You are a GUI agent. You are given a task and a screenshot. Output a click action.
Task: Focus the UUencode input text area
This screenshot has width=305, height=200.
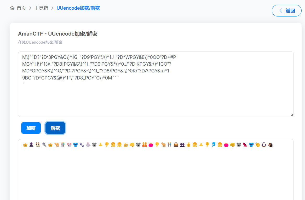156,84
